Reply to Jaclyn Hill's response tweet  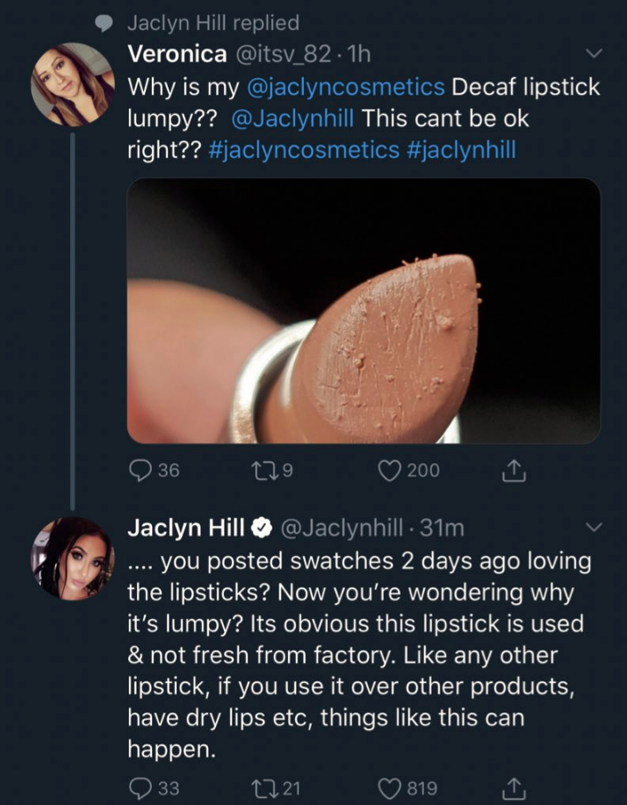(142, 787)
